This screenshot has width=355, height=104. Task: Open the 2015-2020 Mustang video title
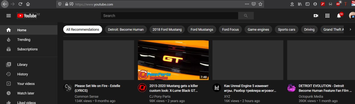[x=174, y=88]
